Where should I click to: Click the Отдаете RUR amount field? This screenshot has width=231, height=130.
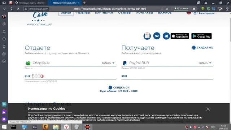[x=70, y=76]
